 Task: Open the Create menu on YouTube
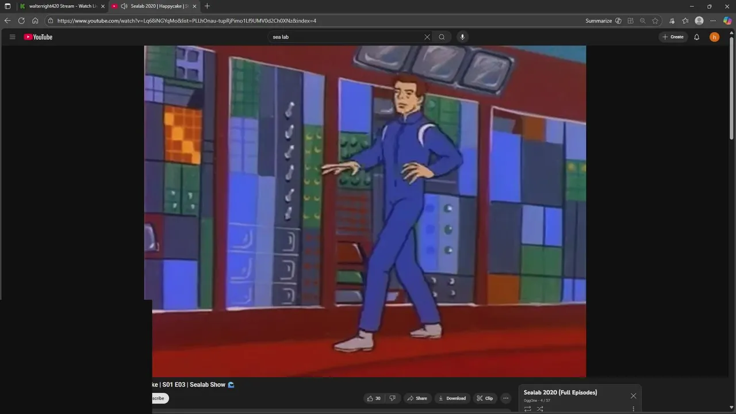point(673,37)
